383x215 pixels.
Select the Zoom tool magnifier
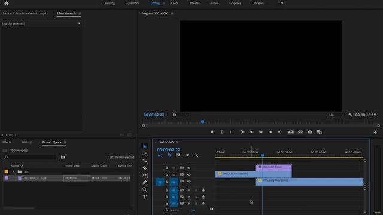[145, 189]
